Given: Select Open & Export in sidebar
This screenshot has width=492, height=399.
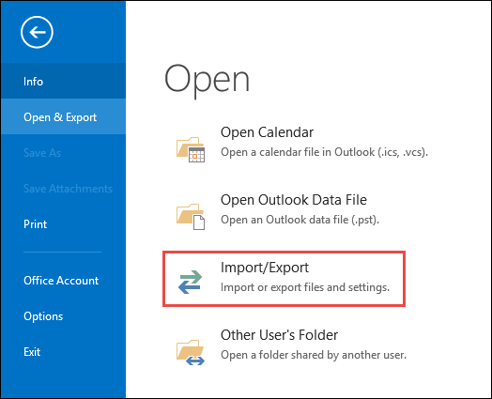Looking at the screenshot, I should (63, 117).
